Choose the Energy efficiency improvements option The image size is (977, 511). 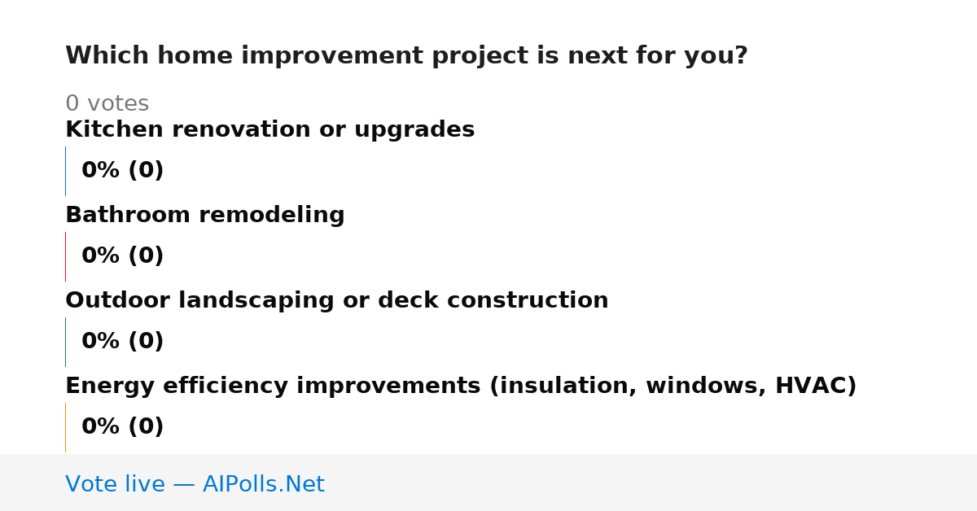pyautogui.click(x=461, y=386)
